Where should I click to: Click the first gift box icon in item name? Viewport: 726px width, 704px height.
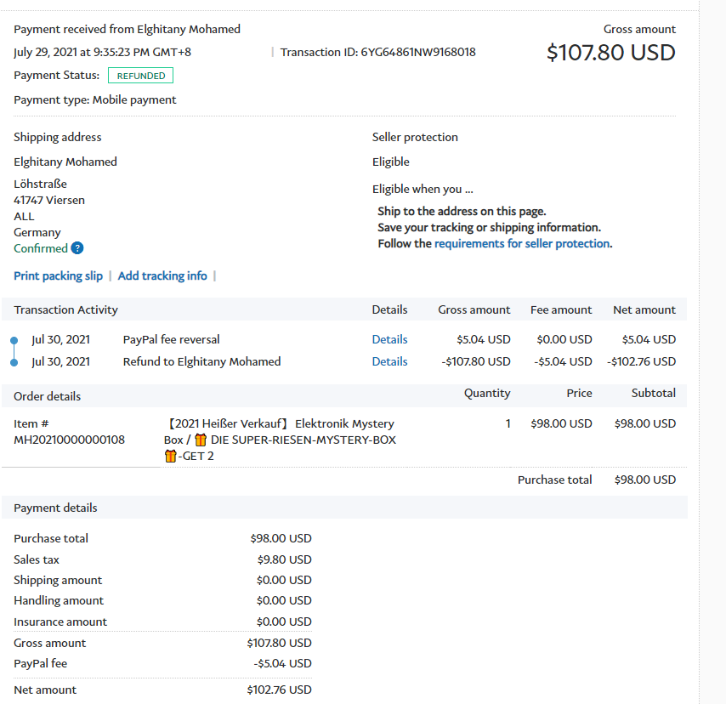click(x=201, y=440)
